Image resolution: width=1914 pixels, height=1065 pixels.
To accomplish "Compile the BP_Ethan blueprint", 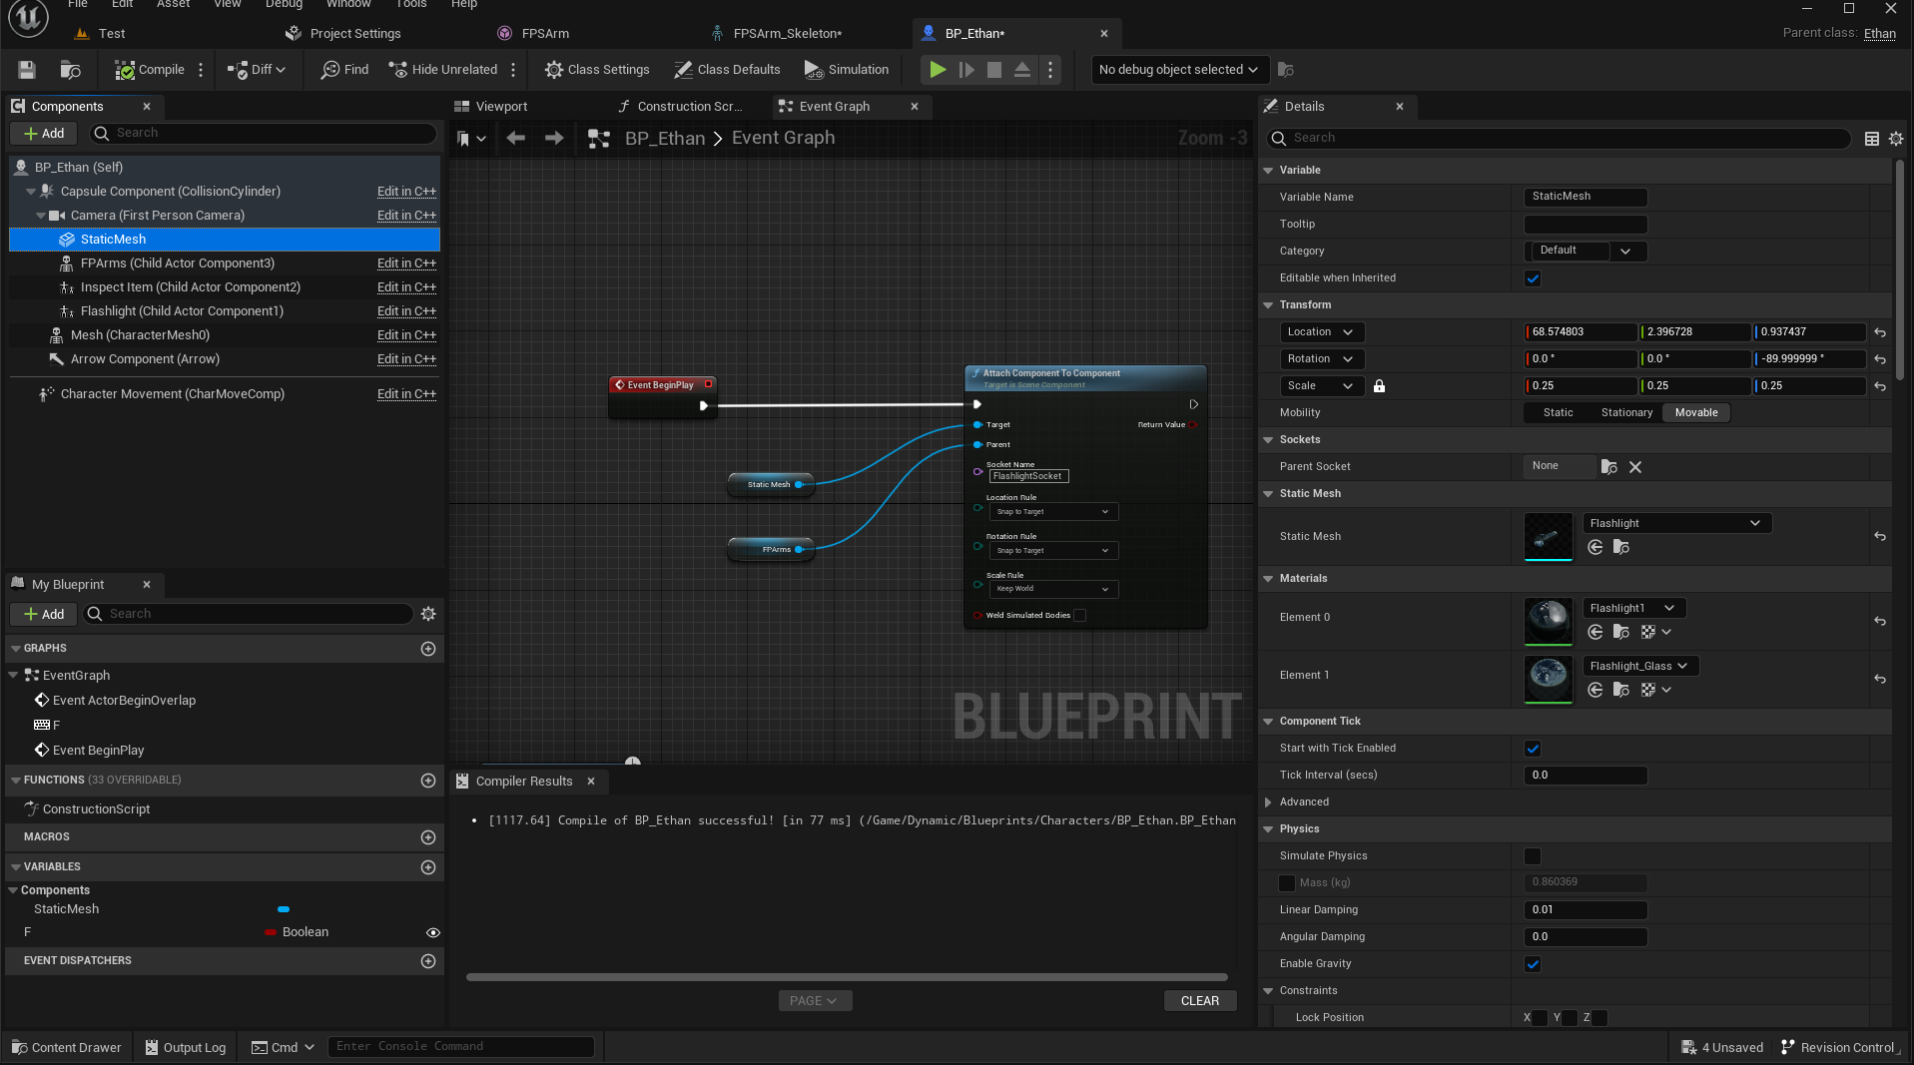I will point(150,70).
